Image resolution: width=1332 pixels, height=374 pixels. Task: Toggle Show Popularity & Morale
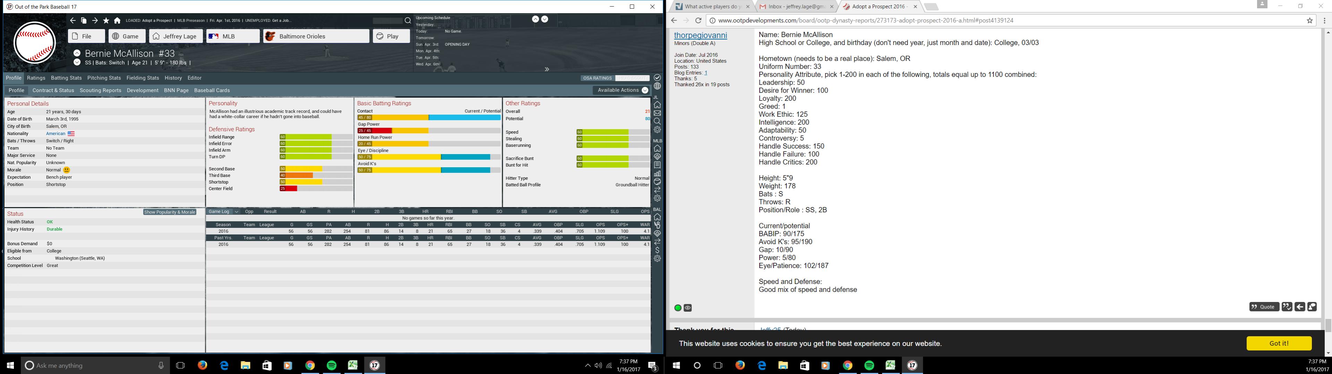point(170,212)
